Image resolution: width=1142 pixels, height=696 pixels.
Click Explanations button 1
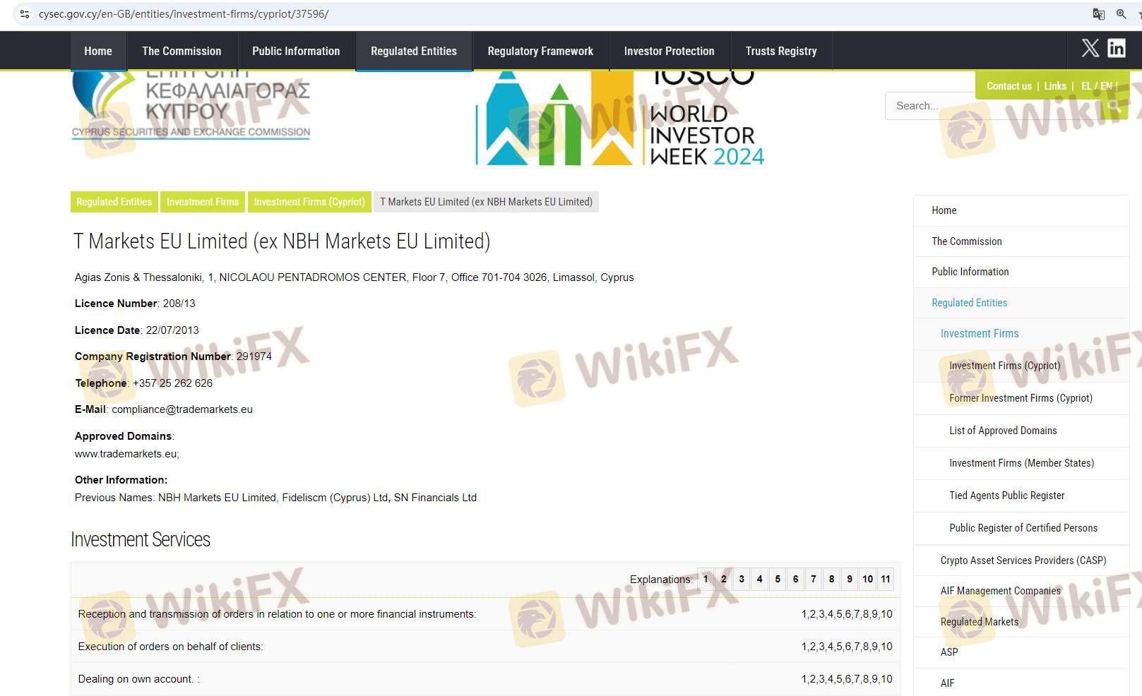706,579
